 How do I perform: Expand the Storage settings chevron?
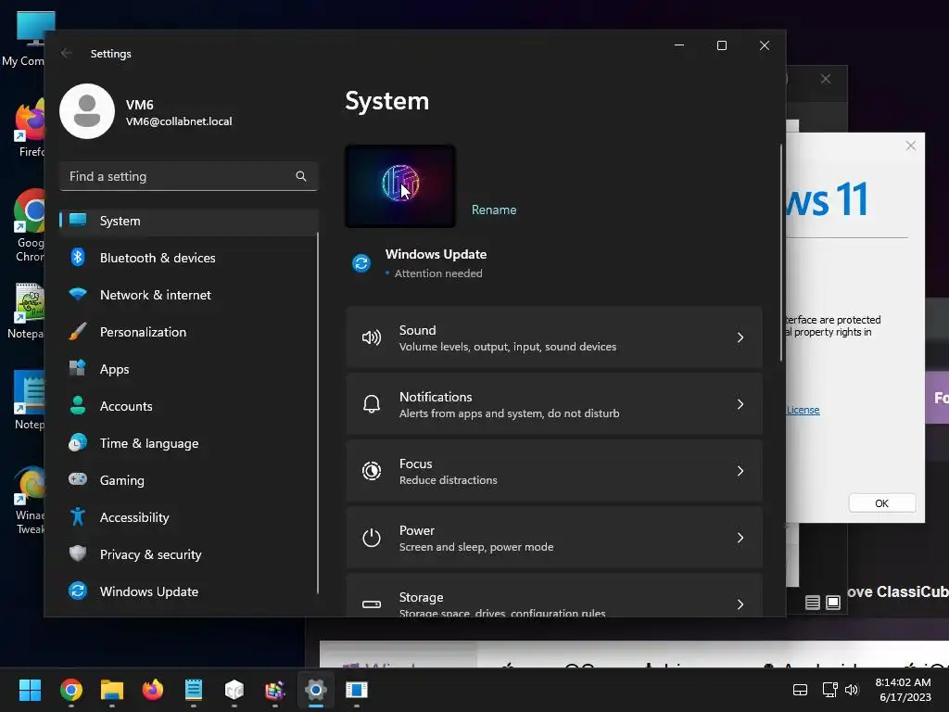point(740,604)
